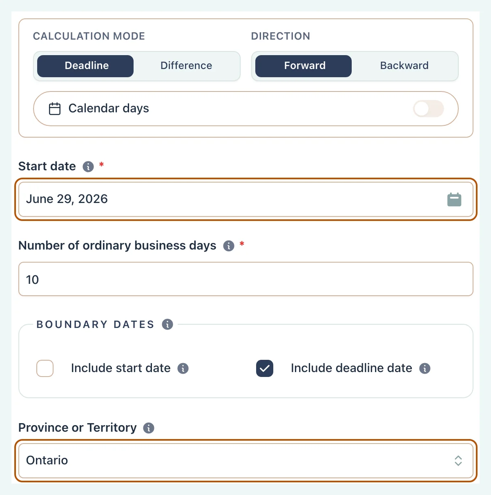Choose the Backward direction
Screen dimensions: 491x495
click(404, 66)
